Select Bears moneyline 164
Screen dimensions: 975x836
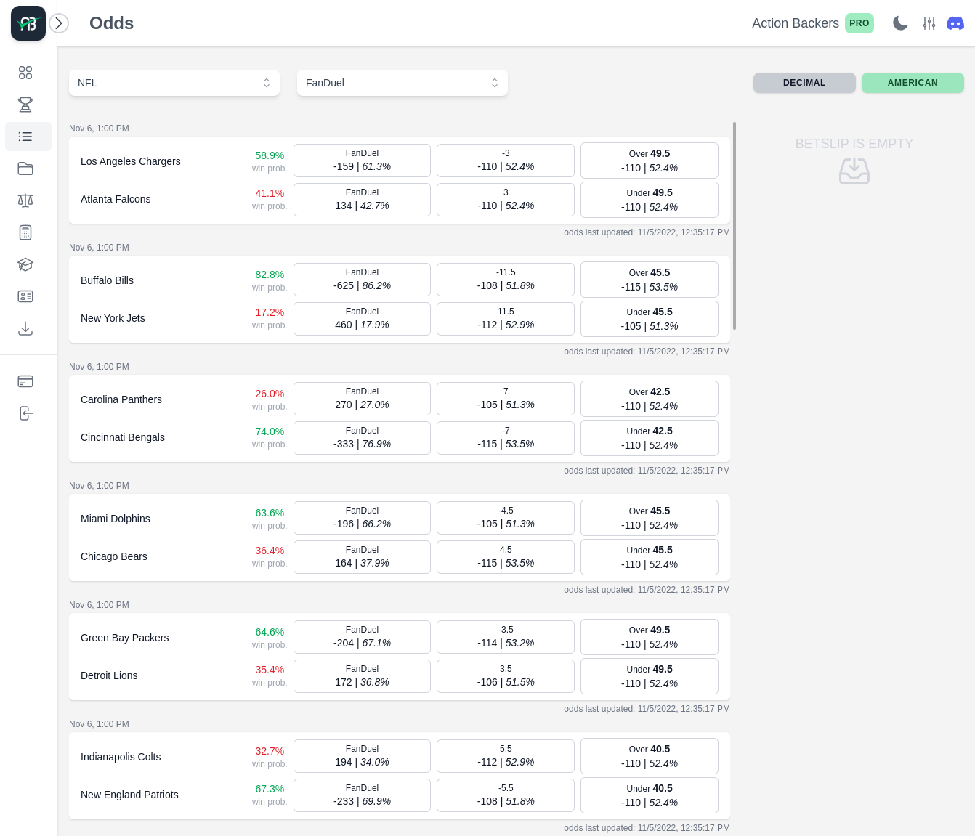coord(362,557)
